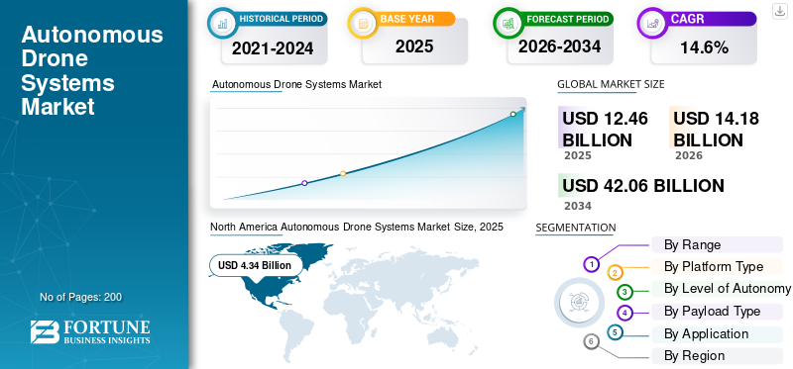The height and width of the screenshot is (369, 793).
Task: Select segmentation number 6 gray circle
Action: tap(591, 341)
